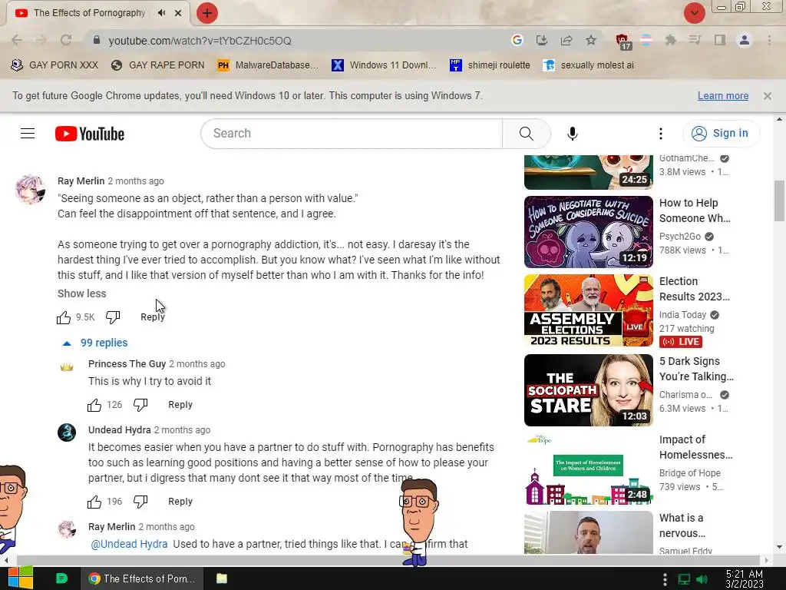Open Undead Hydra's profile avatar

[67, 433]
